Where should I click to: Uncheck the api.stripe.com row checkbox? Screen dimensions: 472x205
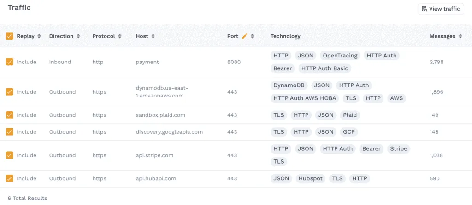click(9, 155)
